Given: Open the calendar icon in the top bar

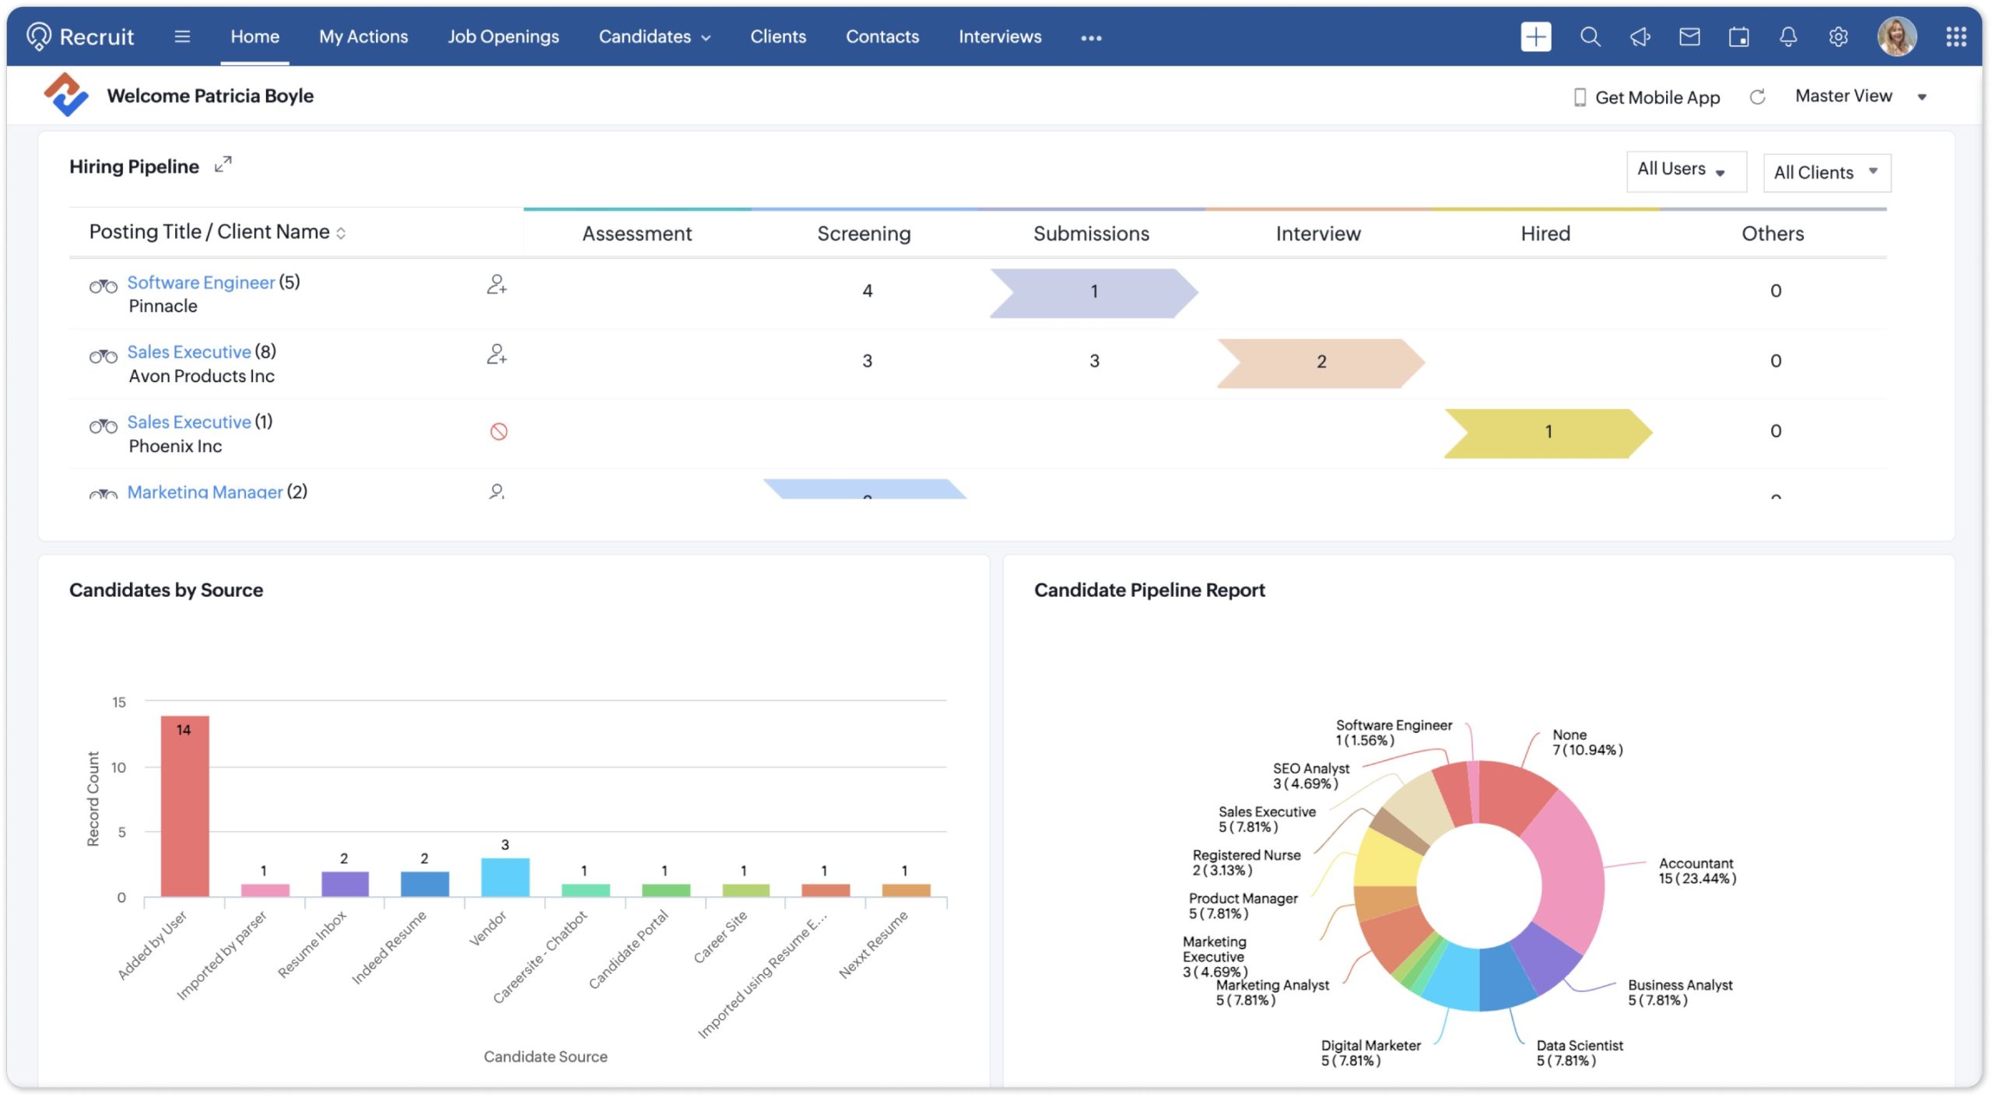Looking at the screenshot, I should pyautogui.click(x=1738, y=37).
